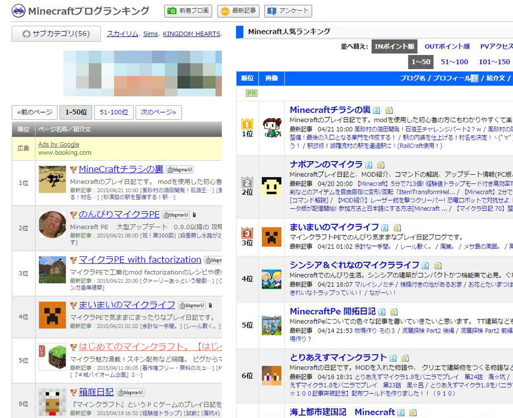Screen dimensions: 513x418
Task: Click creeper thumbnail in left 4位 row
Action: pyautogui.click(x=52, y=315)
